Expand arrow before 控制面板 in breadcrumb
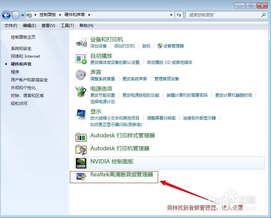This screenshot has width=271, height=218. coord(35,15)
